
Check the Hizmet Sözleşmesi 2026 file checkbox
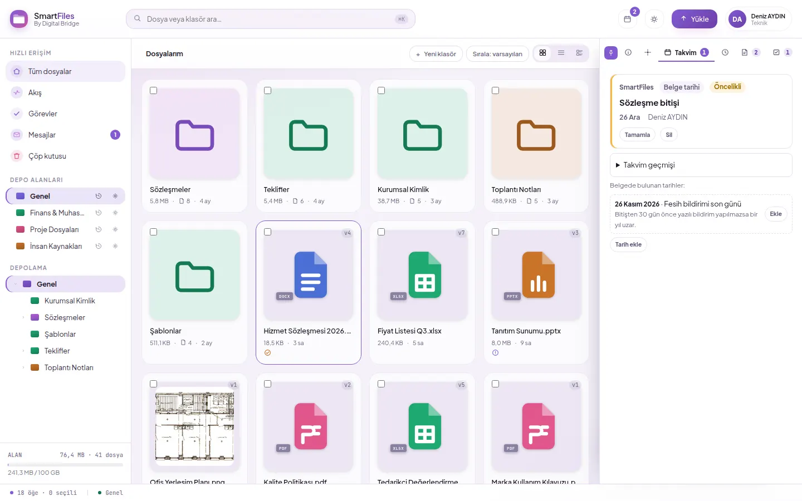pos(267,232)
